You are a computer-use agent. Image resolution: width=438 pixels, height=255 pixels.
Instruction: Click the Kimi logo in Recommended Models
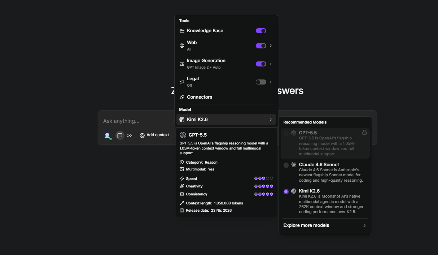[x=294, y=191]
